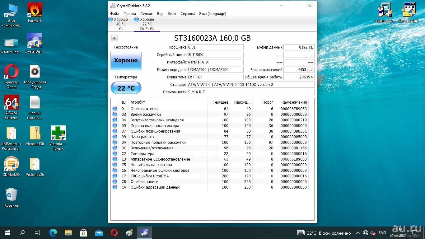Click the firmware field 8.01
The width and height of the screenshot is (425, 239).
point(215,47)
